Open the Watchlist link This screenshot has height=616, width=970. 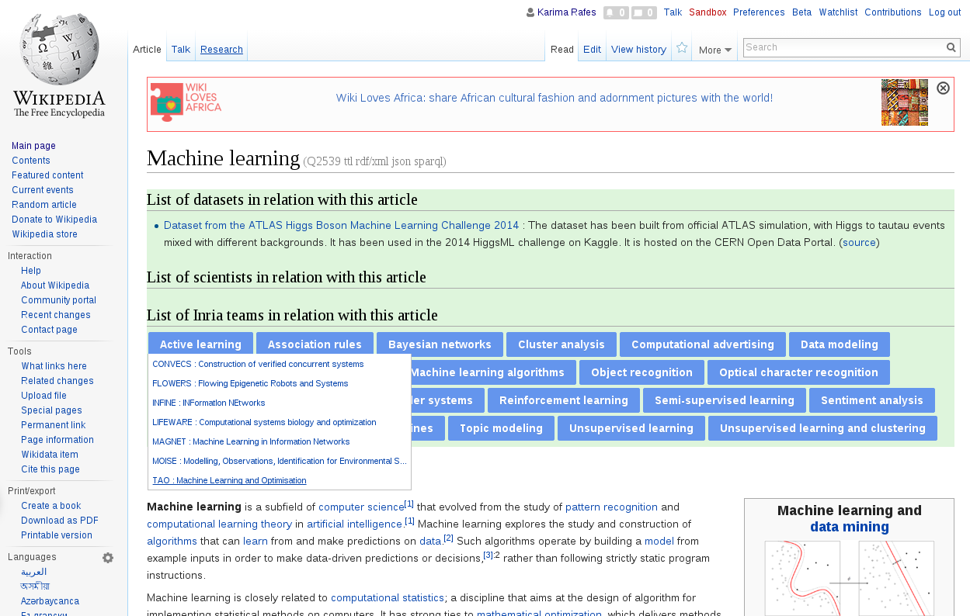(x=838, y=12)
